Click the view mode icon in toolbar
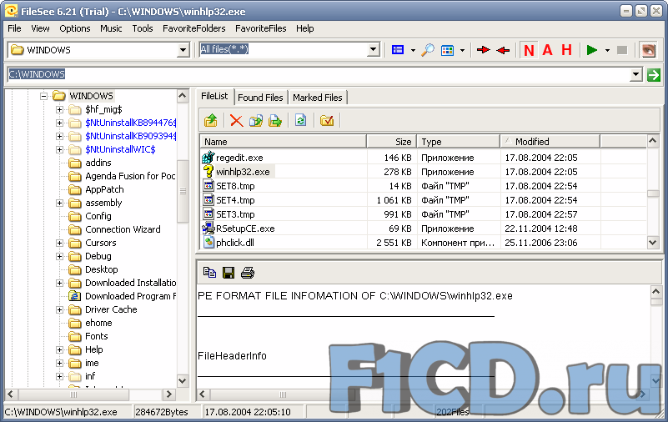The image size is (668, 422). coord(398,50)
